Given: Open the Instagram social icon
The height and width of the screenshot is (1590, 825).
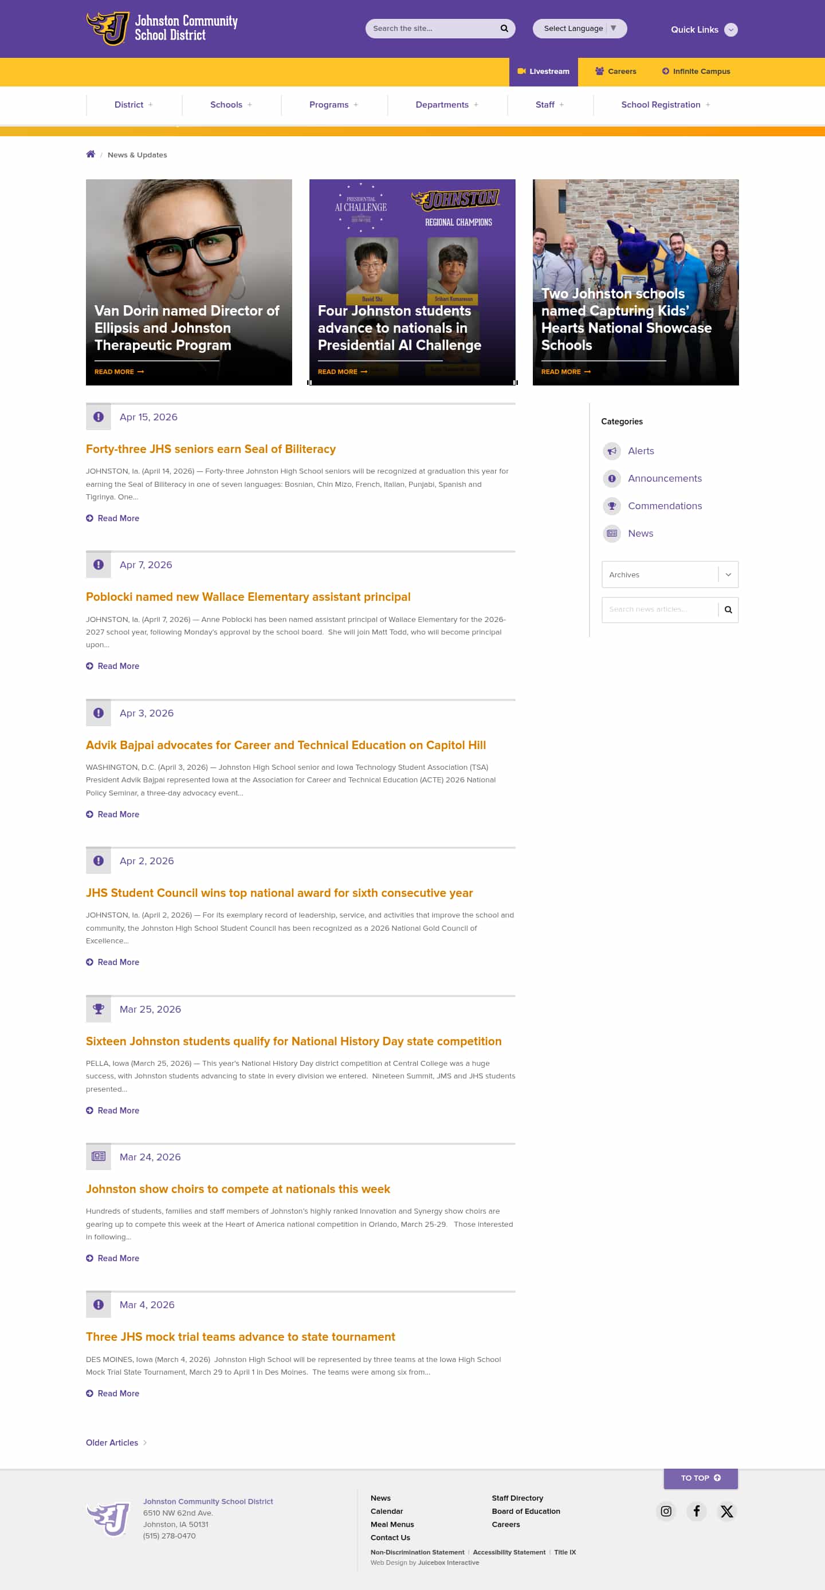Looking at the screenshot, I should pyautogui.click(x=666, y=1511).
